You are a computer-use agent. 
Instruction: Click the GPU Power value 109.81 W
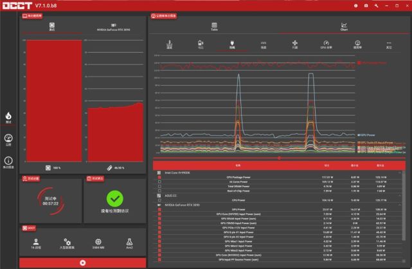tap(381, 210)
